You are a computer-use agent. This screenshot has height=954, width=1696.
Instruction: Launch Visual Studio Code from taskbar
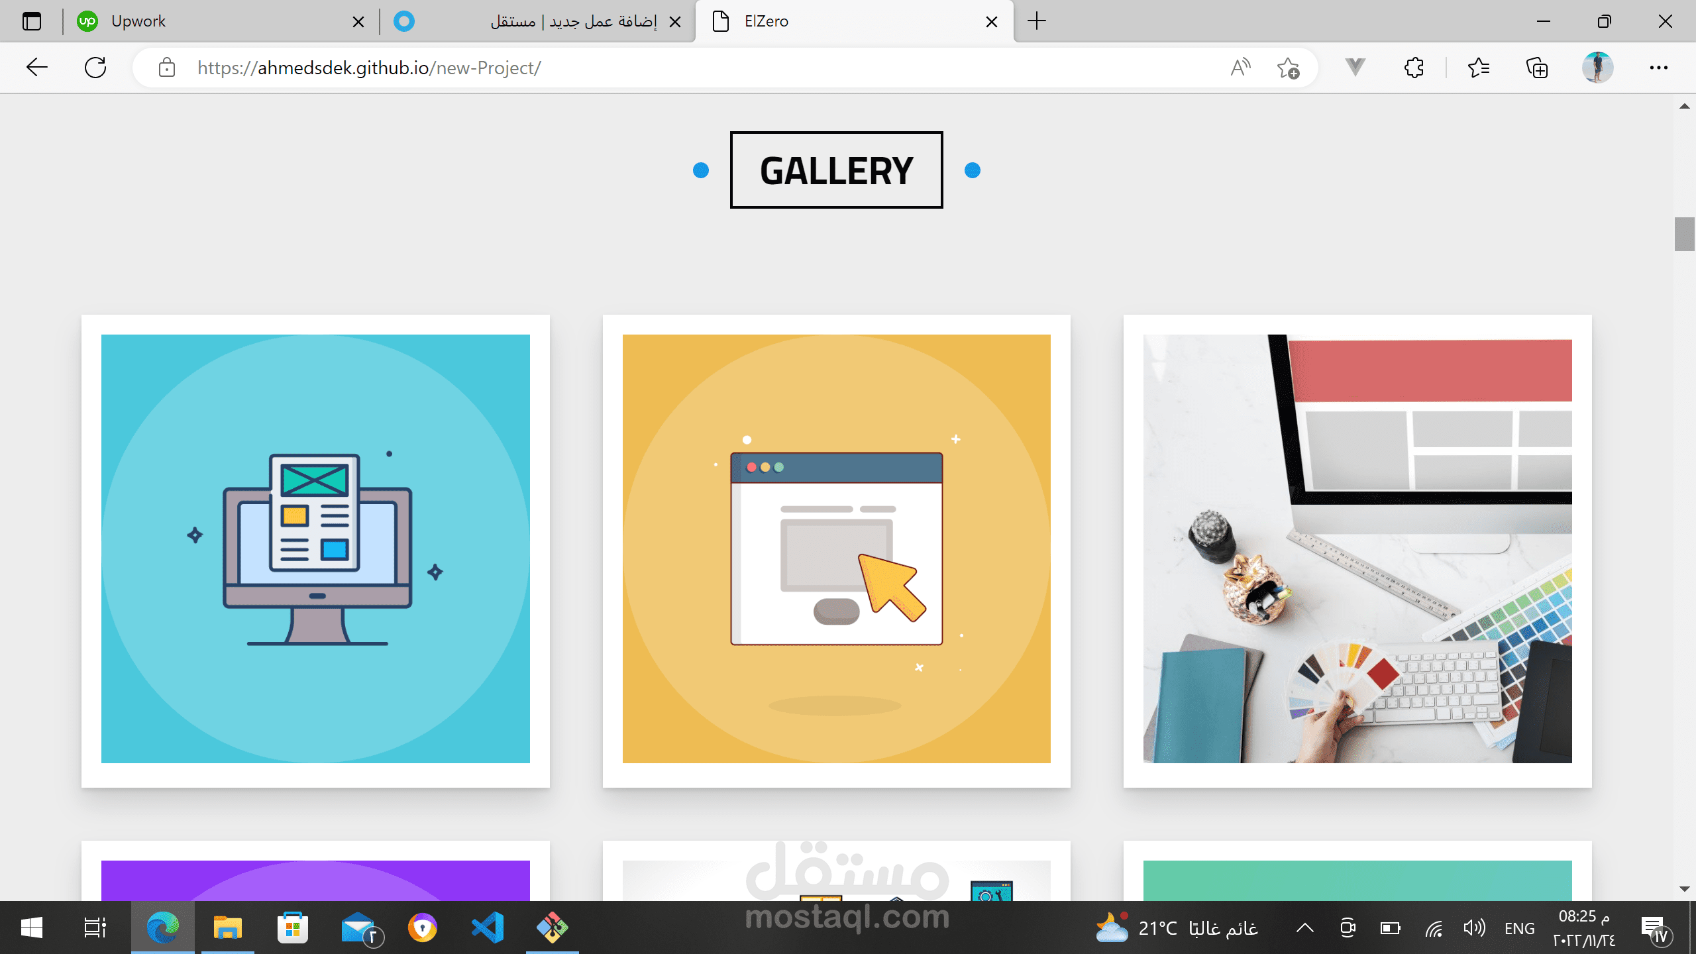click(x=488, y=927)
